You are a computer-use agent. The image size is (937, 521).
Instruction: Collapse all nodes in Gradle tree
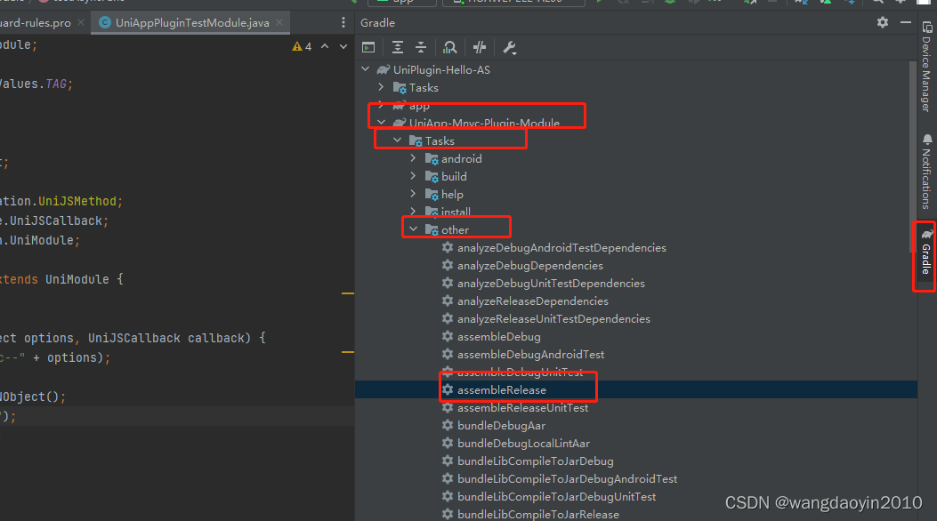[x=421, y=48]
